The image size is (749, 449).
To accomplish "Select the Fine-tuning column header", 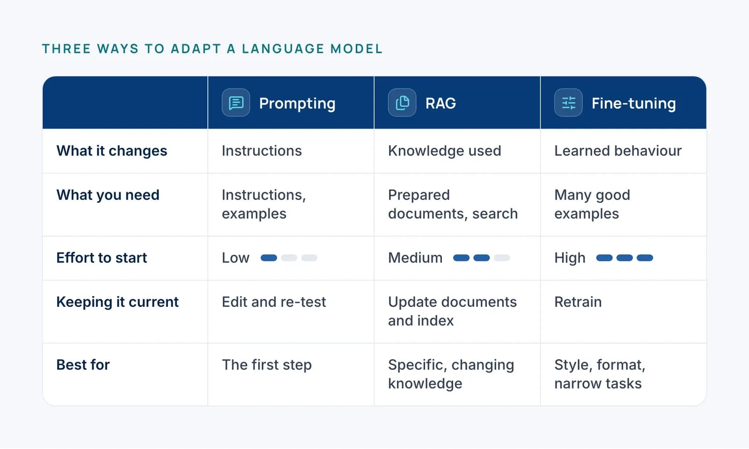I will 623,102.
